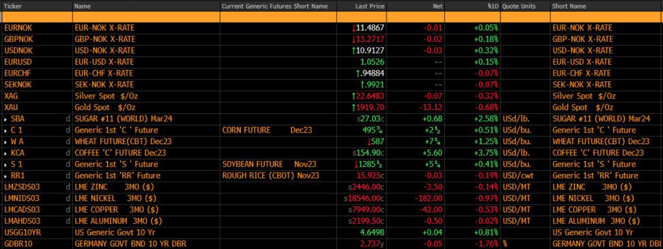Expand the W A wheat future row
Screen dimensions: 663x249
click(x=5, y=142)
